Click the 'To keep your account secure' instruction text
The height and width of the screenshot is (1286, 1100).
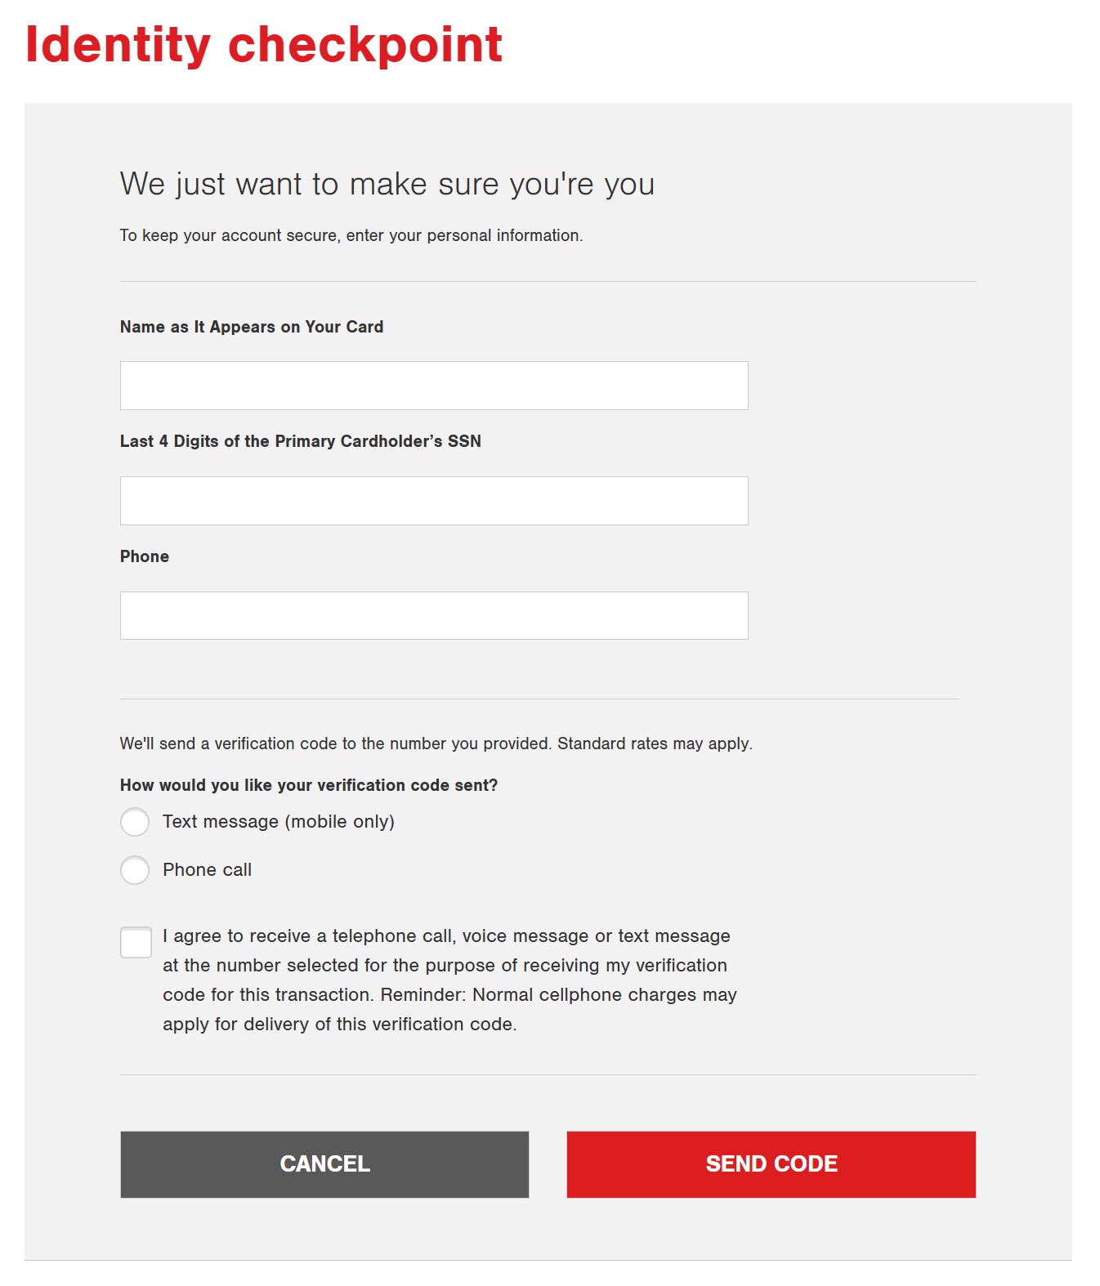[351, 235]
